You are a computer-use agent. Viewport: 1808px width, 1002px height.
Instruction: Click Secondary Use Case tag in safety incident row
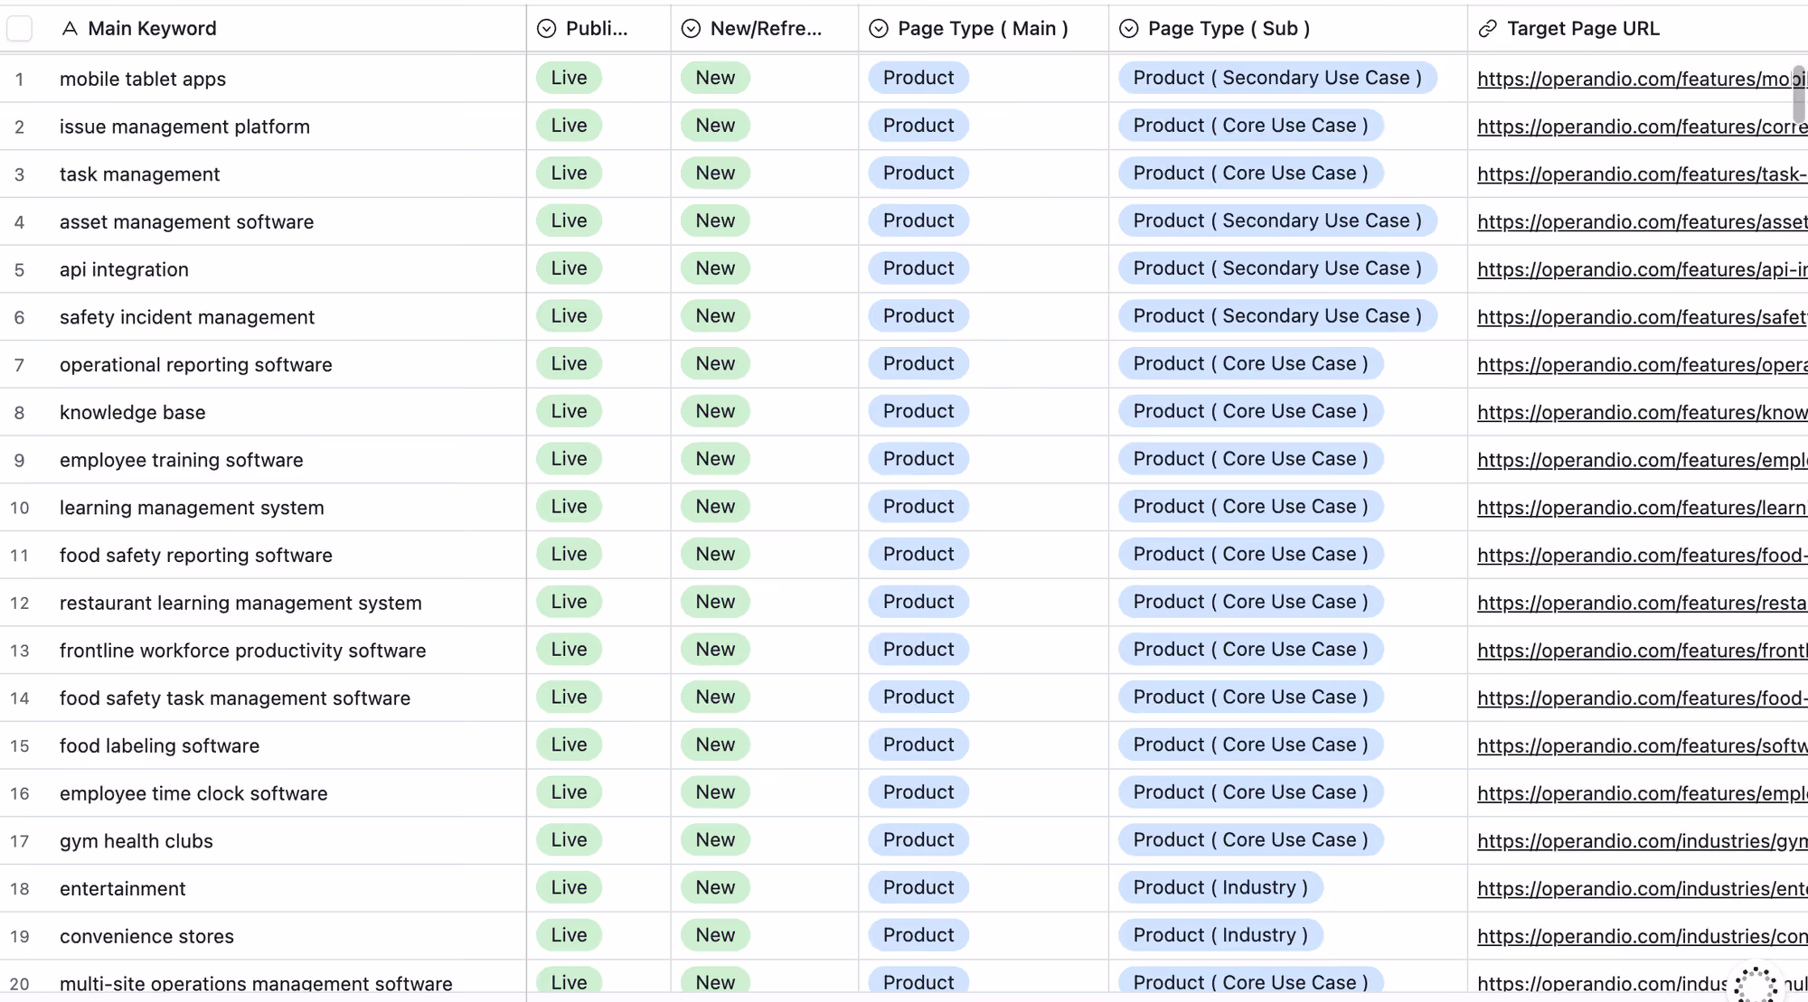point(1277,316)
